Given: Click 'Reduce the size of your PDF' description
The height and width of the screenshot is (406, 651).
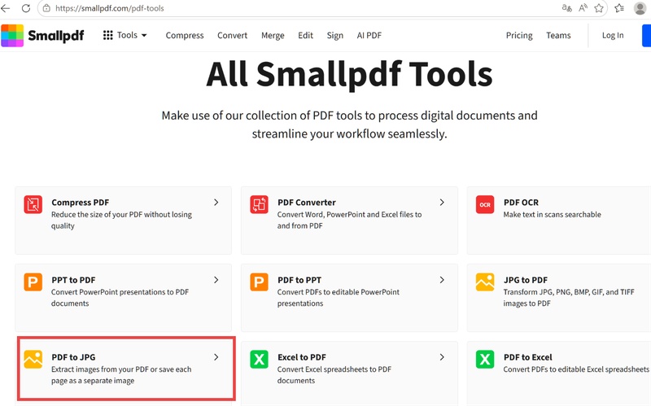Looking at the screenshot, I should (121, 220).
